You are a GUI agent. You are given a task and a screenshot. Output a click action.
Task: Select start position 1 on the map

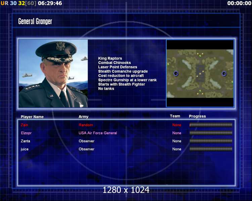(176, 74)
